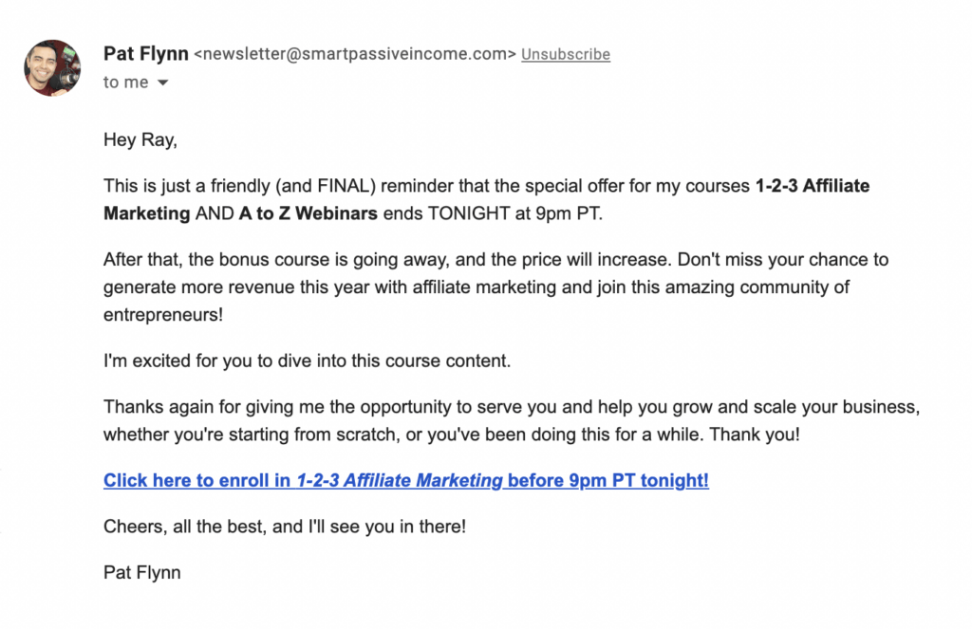Viewport: 972px width, 629px height.
Task: Click the Unsubscribe link
Action: coord(566,55)
